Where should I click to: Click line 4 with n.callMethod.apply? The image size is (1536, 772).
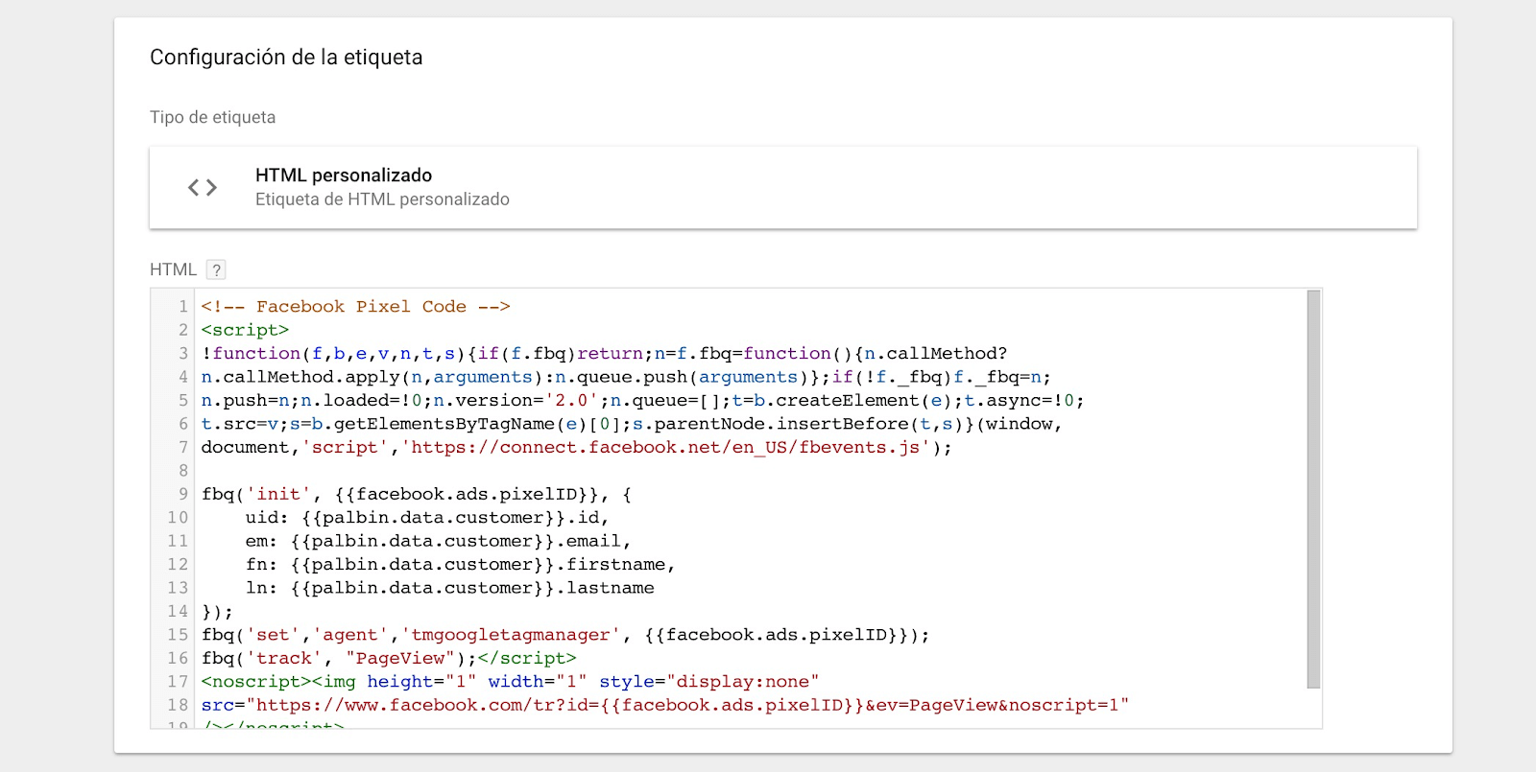tap(626, 377)
